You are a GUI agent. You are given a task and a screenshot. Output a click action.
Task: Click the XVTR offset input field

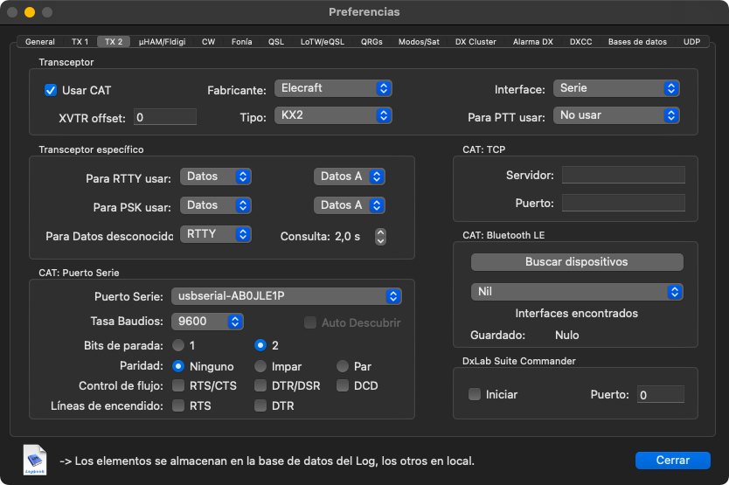pos(165,117)
